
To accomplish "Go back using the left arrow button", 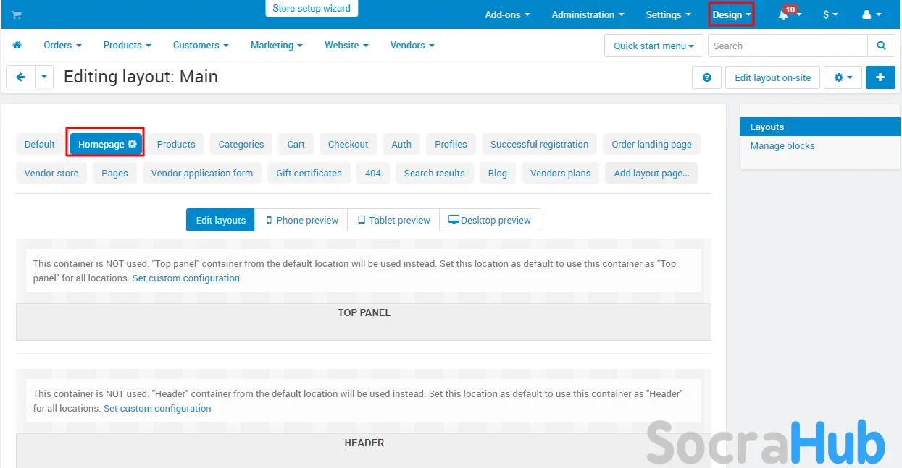I will pos(21,77).
